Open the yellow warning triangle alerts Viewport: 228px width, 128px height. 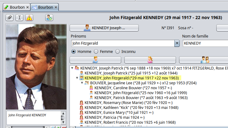point(29,18)
